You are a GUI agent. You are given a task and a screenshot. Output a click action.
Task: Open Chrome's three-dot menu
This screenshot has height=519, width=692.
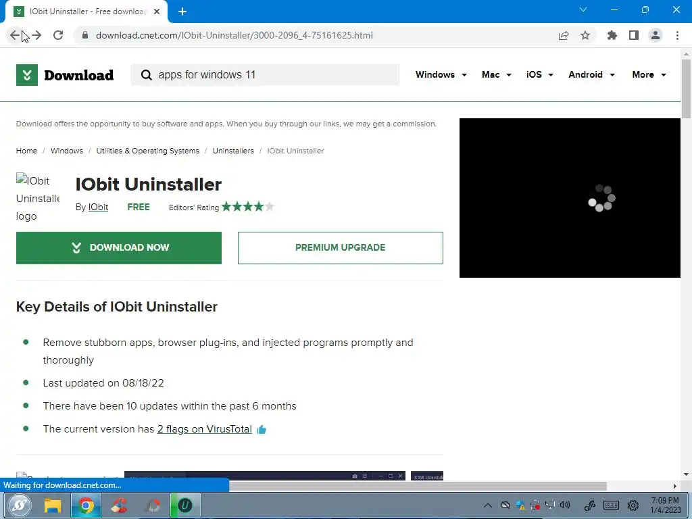click(x=677, y=35)
